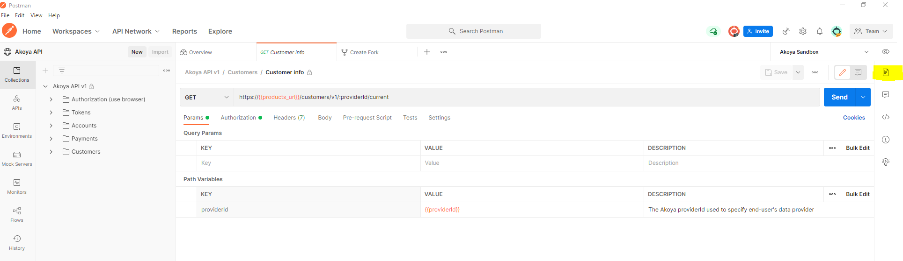Switch to the Headers (7) tab
Screen dimensions: 903x261
click(289, 118)
